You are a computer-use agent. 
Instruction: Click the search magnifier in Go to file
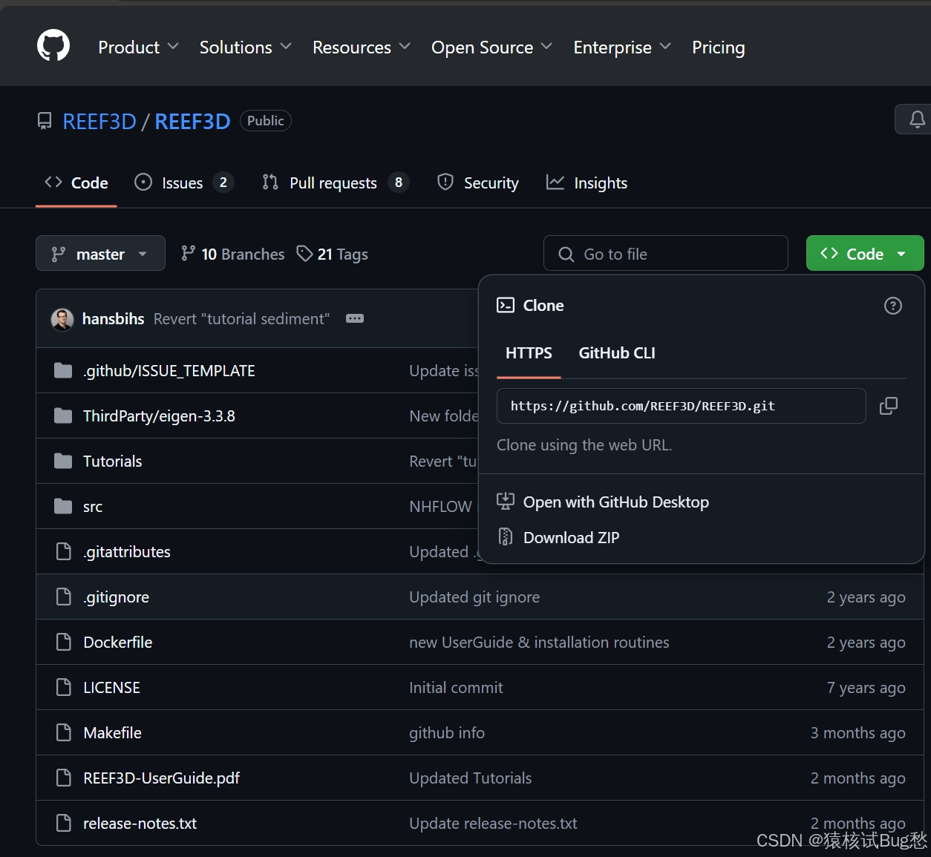566,255
